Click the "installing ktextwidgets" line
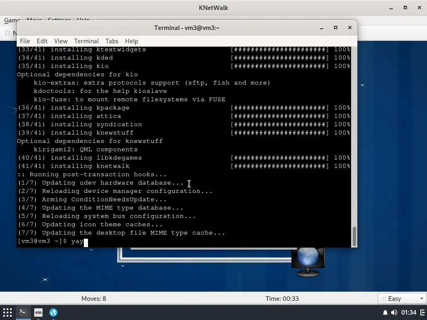 [x=184, y=50]
